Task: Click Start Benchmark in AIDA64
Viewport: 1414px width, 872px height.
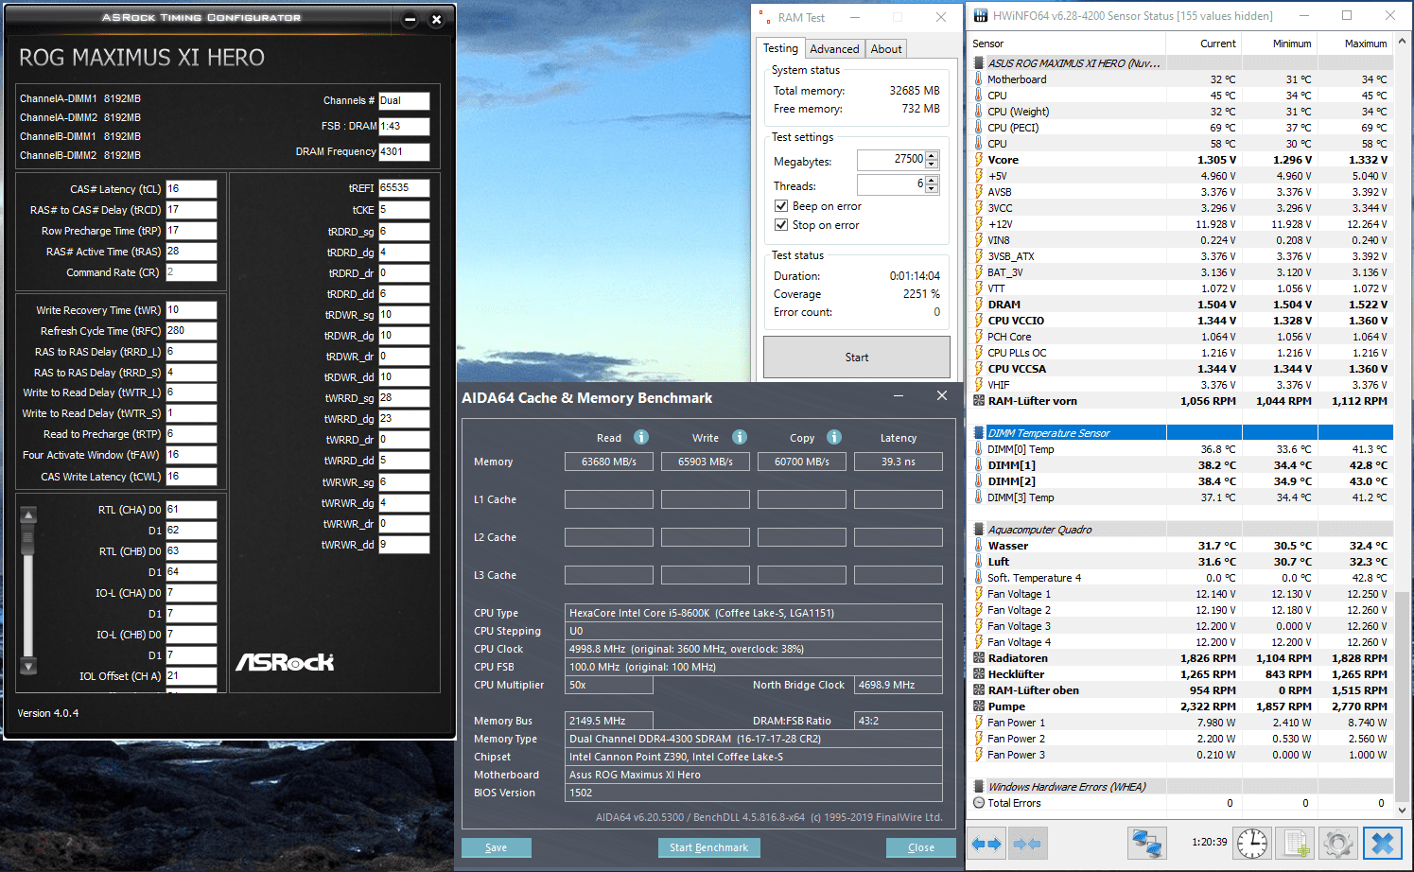Action: click(x=708, y=847)
